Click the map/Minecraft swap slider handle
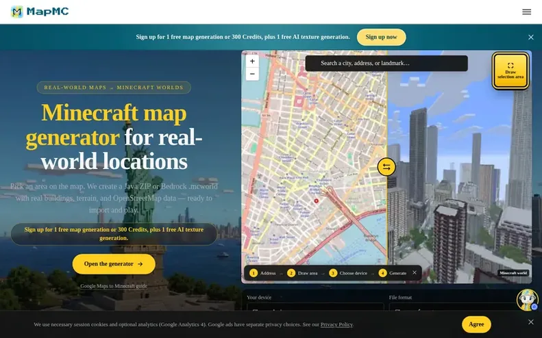Screen dimensions: 542x338 386,167
